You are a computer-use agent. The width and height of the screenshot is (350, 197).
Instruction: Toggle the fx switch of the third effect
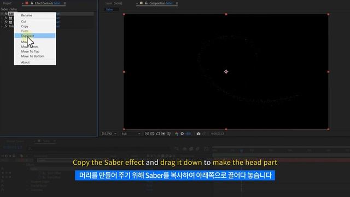[6, 22]
